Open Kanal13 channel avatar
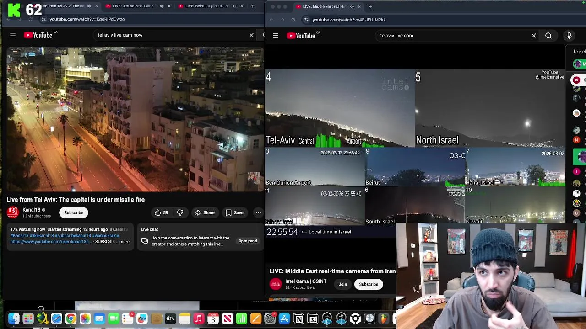Viewport: 586px width, 329px height. 13,212
